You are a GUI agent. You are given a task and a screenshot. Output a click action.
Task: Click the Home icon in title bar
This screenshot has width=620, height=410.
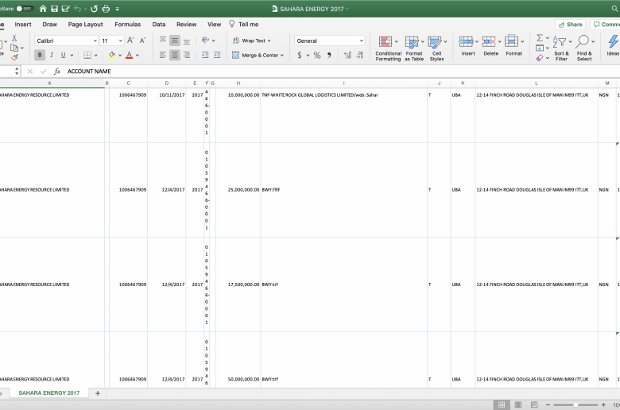click(43, 9)
